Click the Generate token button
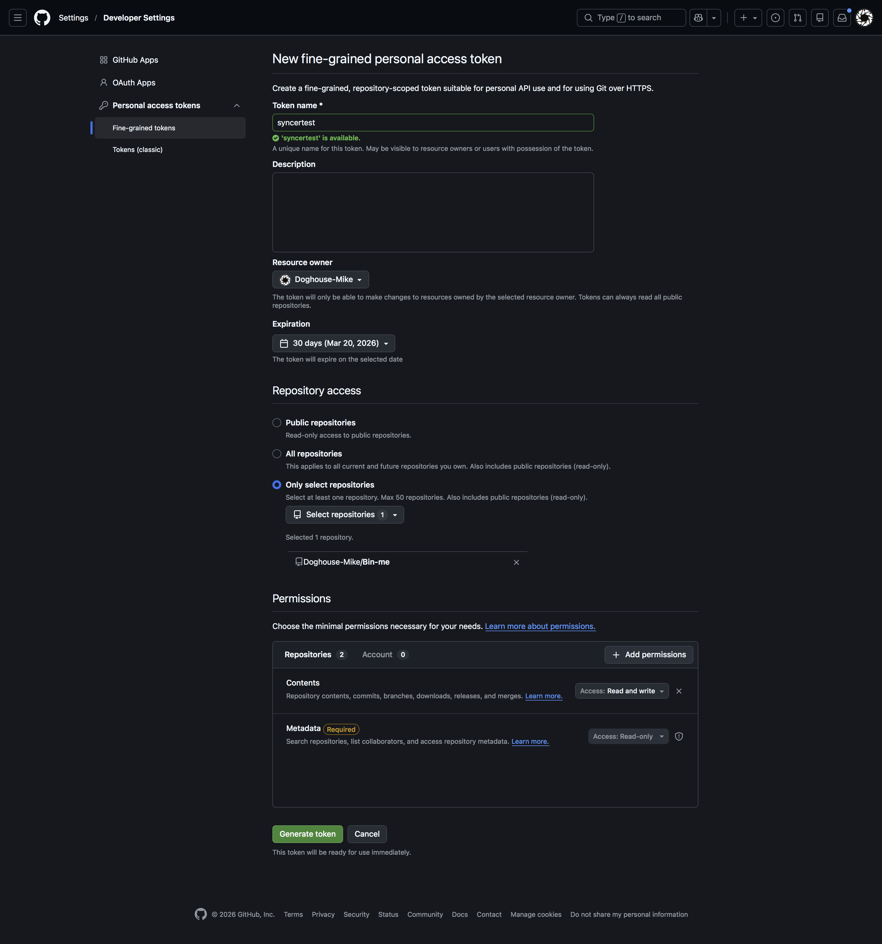Screen dimensions: 882x944 (307, 834)
